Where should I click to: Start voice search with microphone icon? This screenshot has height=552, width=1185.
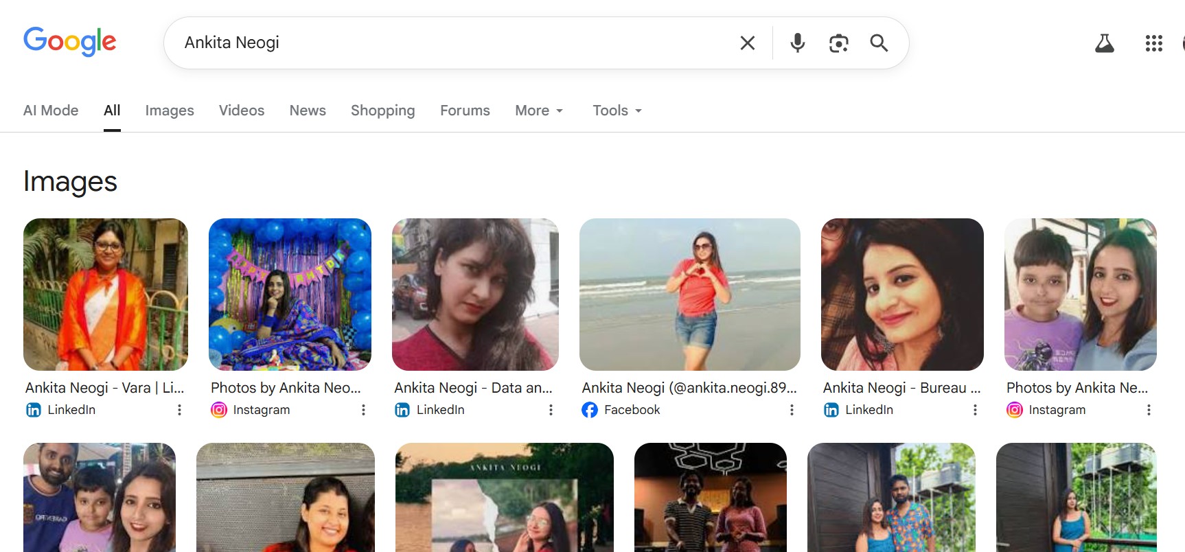coord(797,43)
